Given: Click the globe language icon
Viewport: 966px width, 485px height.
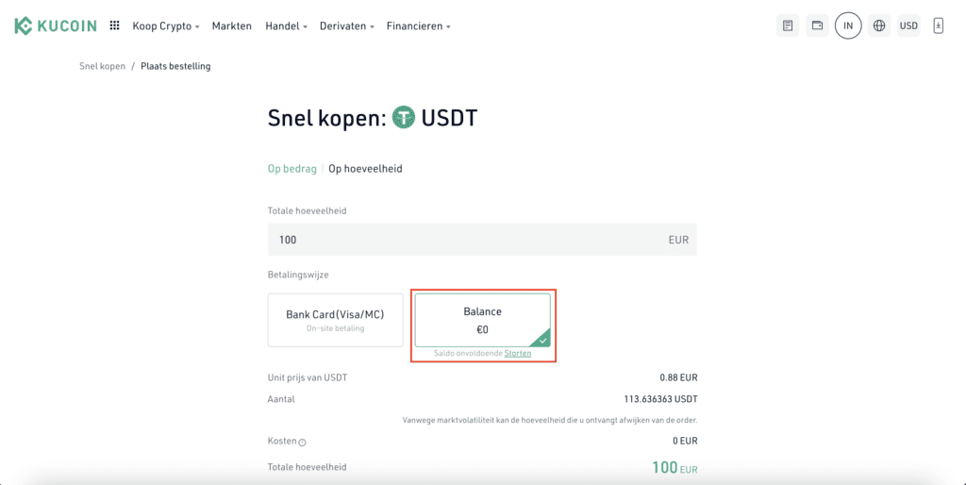Looking at the screenshot, I should [x=879, y=25].
